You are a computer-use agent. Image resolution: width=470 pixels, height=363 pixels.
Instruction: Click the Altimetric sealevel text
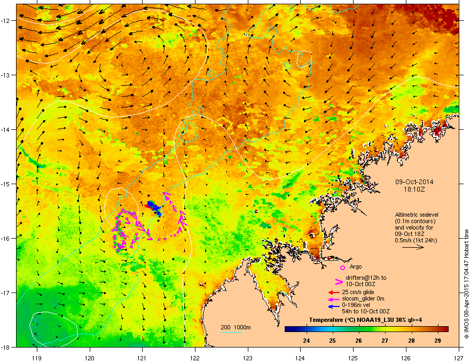pyautogui.click(x=417, y=215)
